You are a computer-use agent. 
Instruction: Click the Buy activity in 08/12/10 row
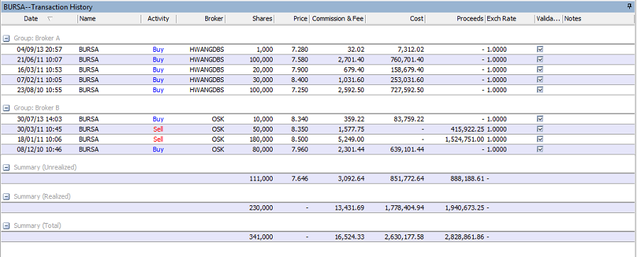tap(158, 149)
